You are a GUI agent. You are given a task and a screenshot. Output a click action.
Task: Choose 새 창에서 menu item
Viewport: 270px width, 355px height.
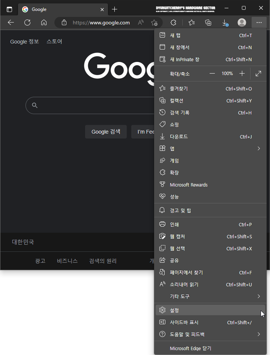coord(210,47)
